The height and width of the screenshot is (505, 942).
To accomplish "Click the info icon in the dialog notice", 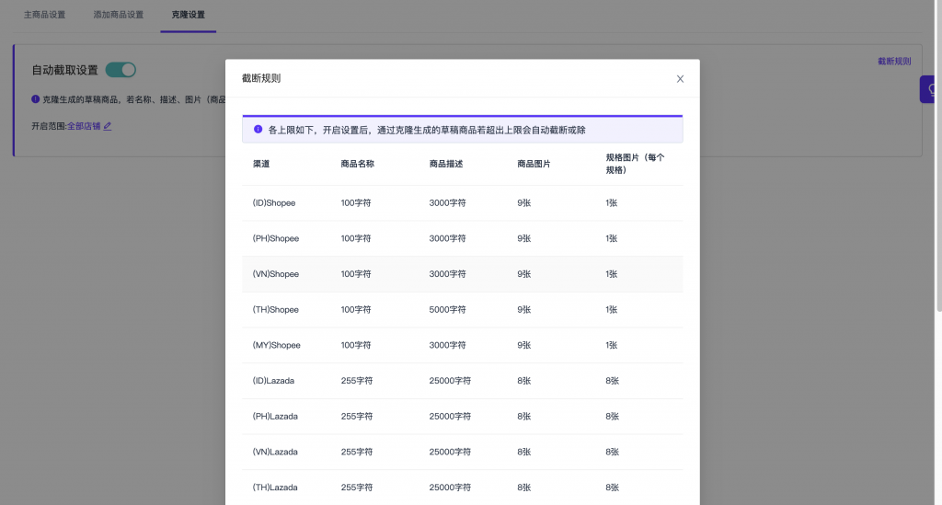I will [258, 129].
